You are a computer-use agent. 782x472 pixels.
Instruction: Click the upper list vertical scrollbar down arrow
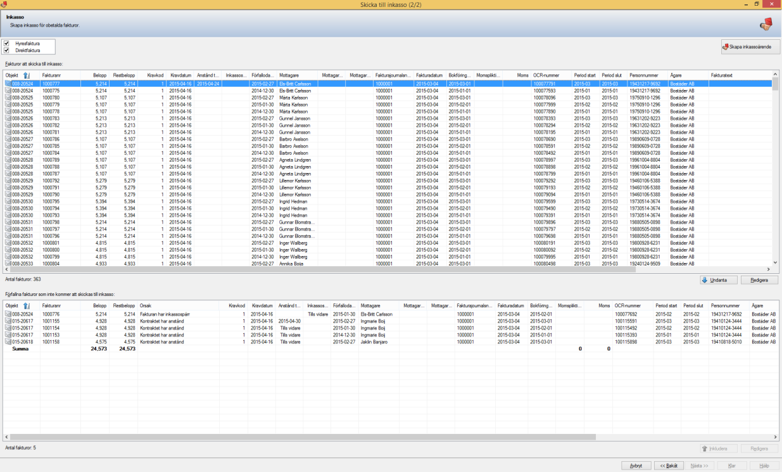[776, 262]
